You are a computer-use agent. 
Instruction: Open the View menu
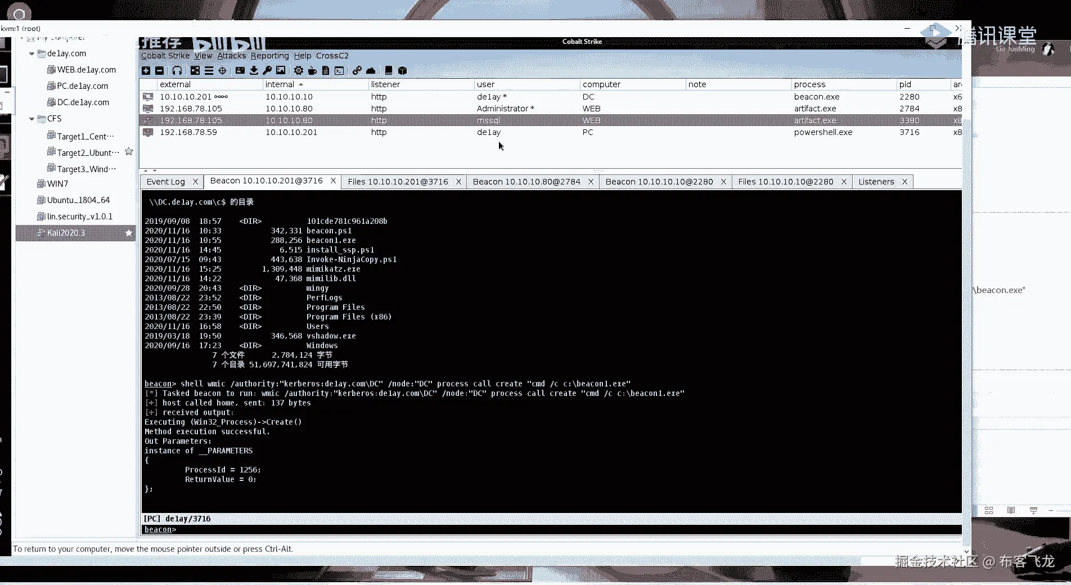pos(204,56)
